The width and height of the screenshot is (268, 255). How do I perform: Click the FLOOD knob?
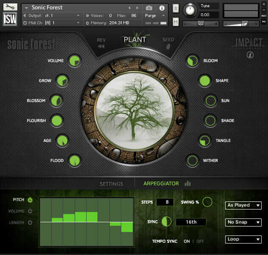[75, 161]
